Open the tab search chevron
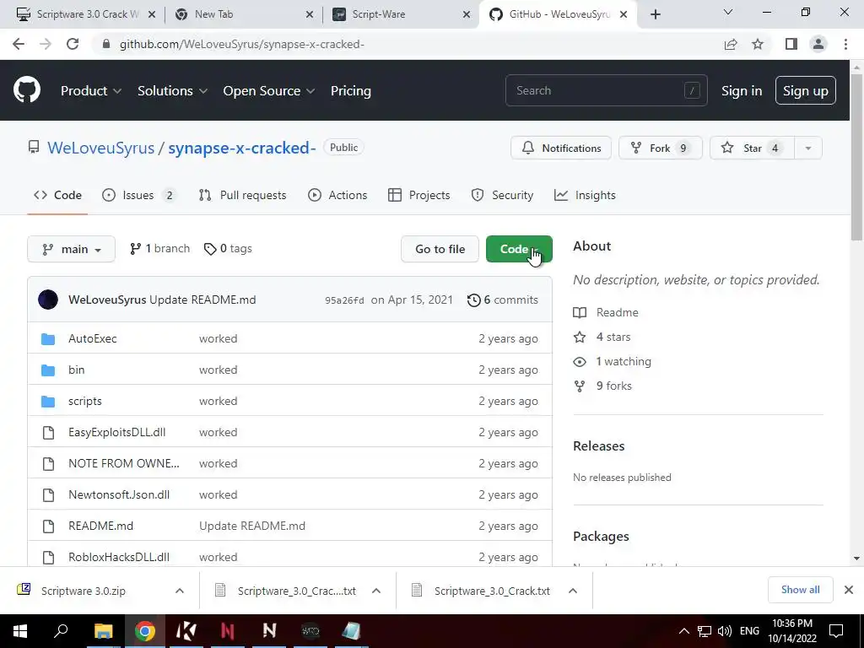 (728, 12)
